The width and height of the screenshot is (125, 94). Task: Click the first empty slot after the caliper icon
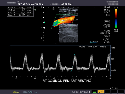108,92
